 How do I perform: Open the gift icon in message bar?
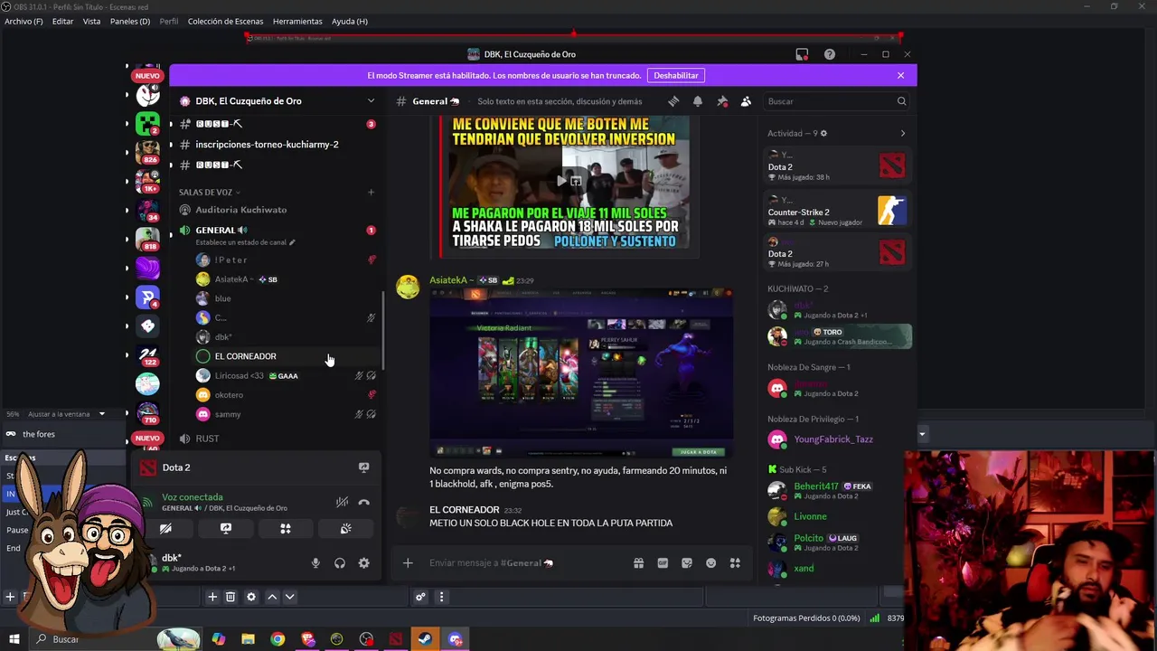(x=638, y=563)
